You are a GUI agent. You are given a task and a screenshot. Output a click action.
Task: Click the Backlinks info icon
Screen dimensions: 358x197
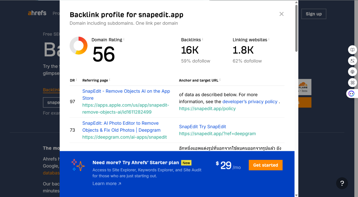pyautogui.click(x=203, y=39)
